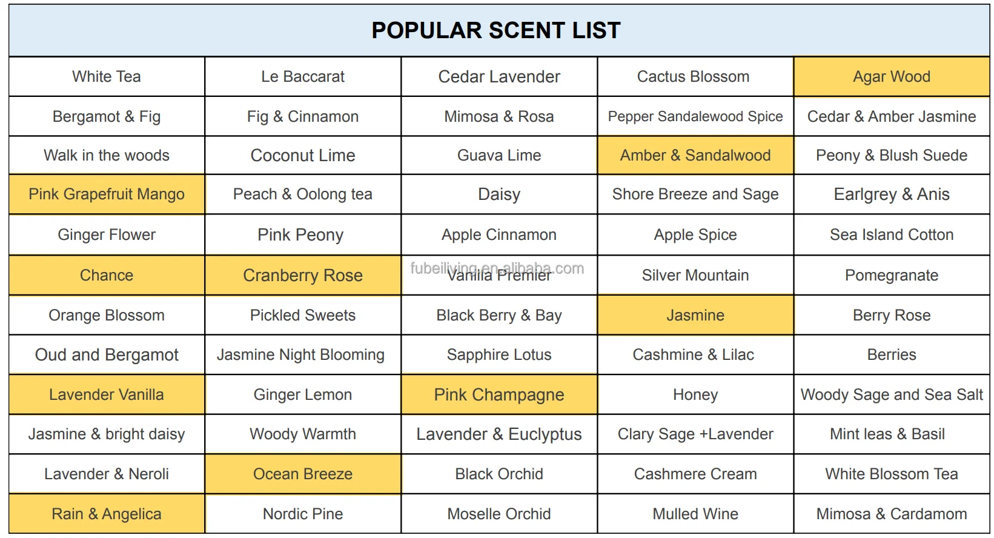The width and height of the screenshot is (994, 538).
Task: Click the highlighted Agar Wood cell
Action: 891,76
